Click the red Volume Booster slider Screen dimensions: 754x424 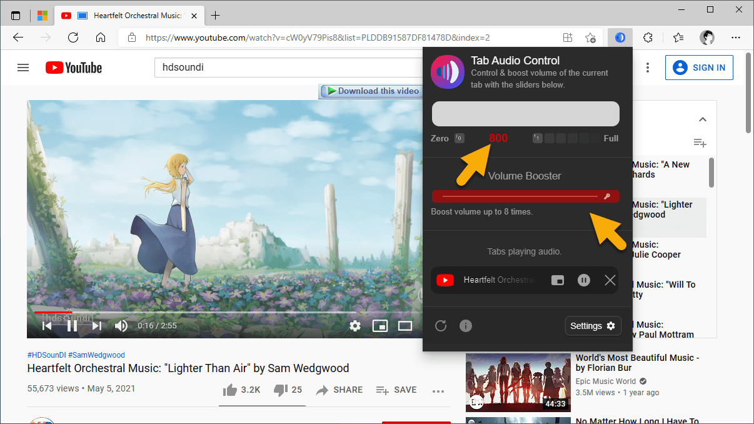(x=525, y=196)
